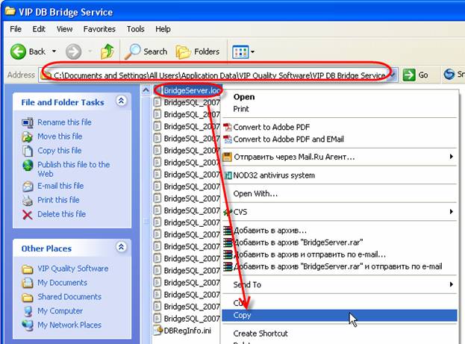Click the Up folder icon

pyautogui.click(x=107, y=51)
